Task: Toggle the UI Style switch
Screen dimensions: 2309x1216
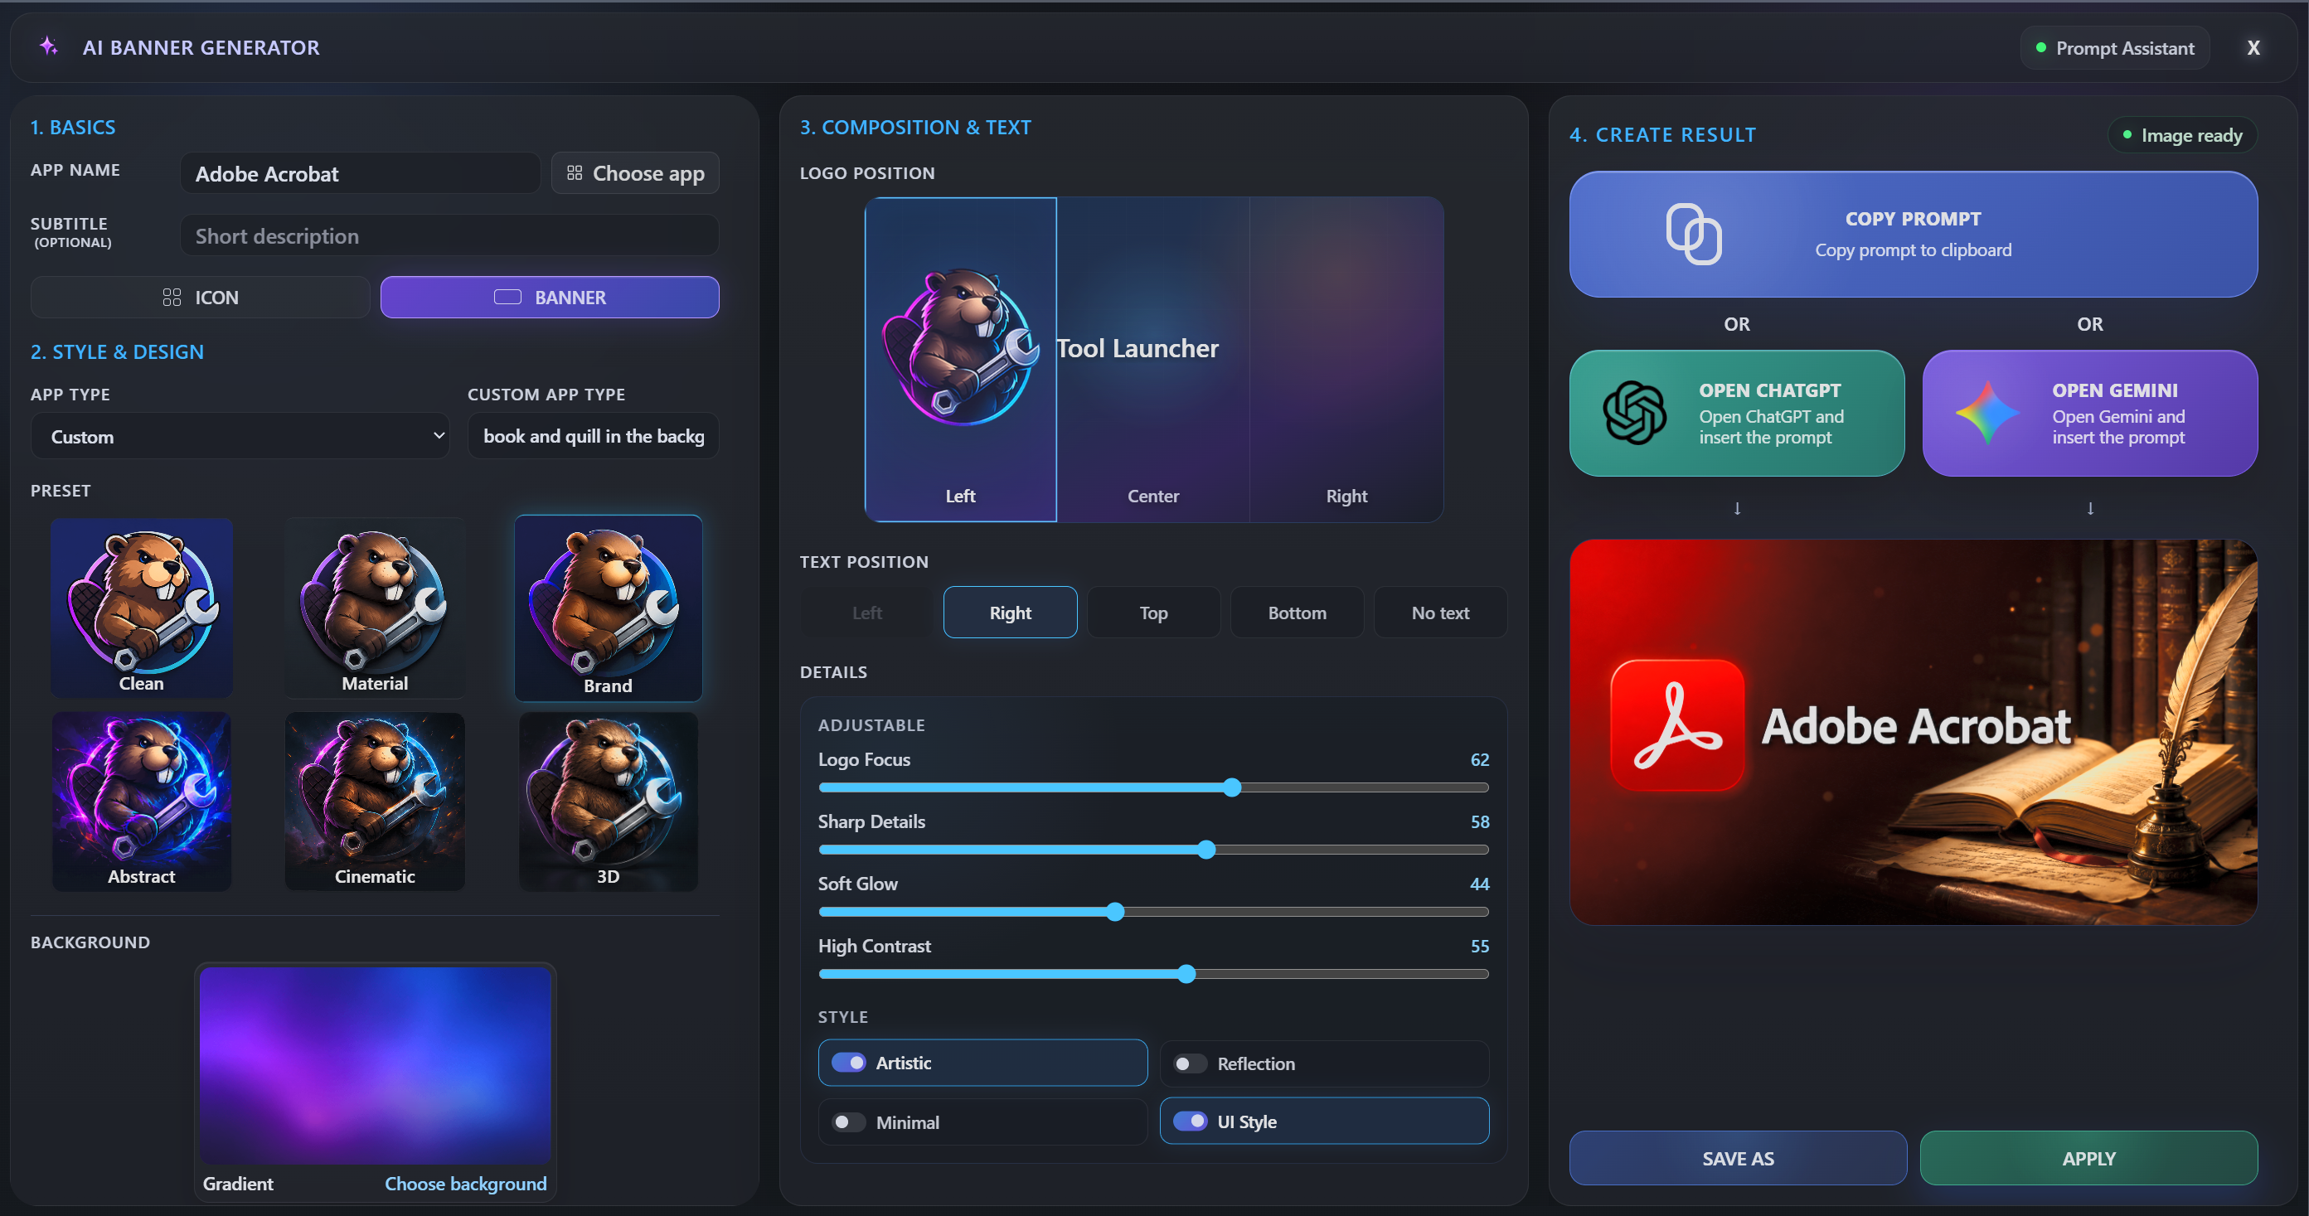Action: coord(1190,1122)
